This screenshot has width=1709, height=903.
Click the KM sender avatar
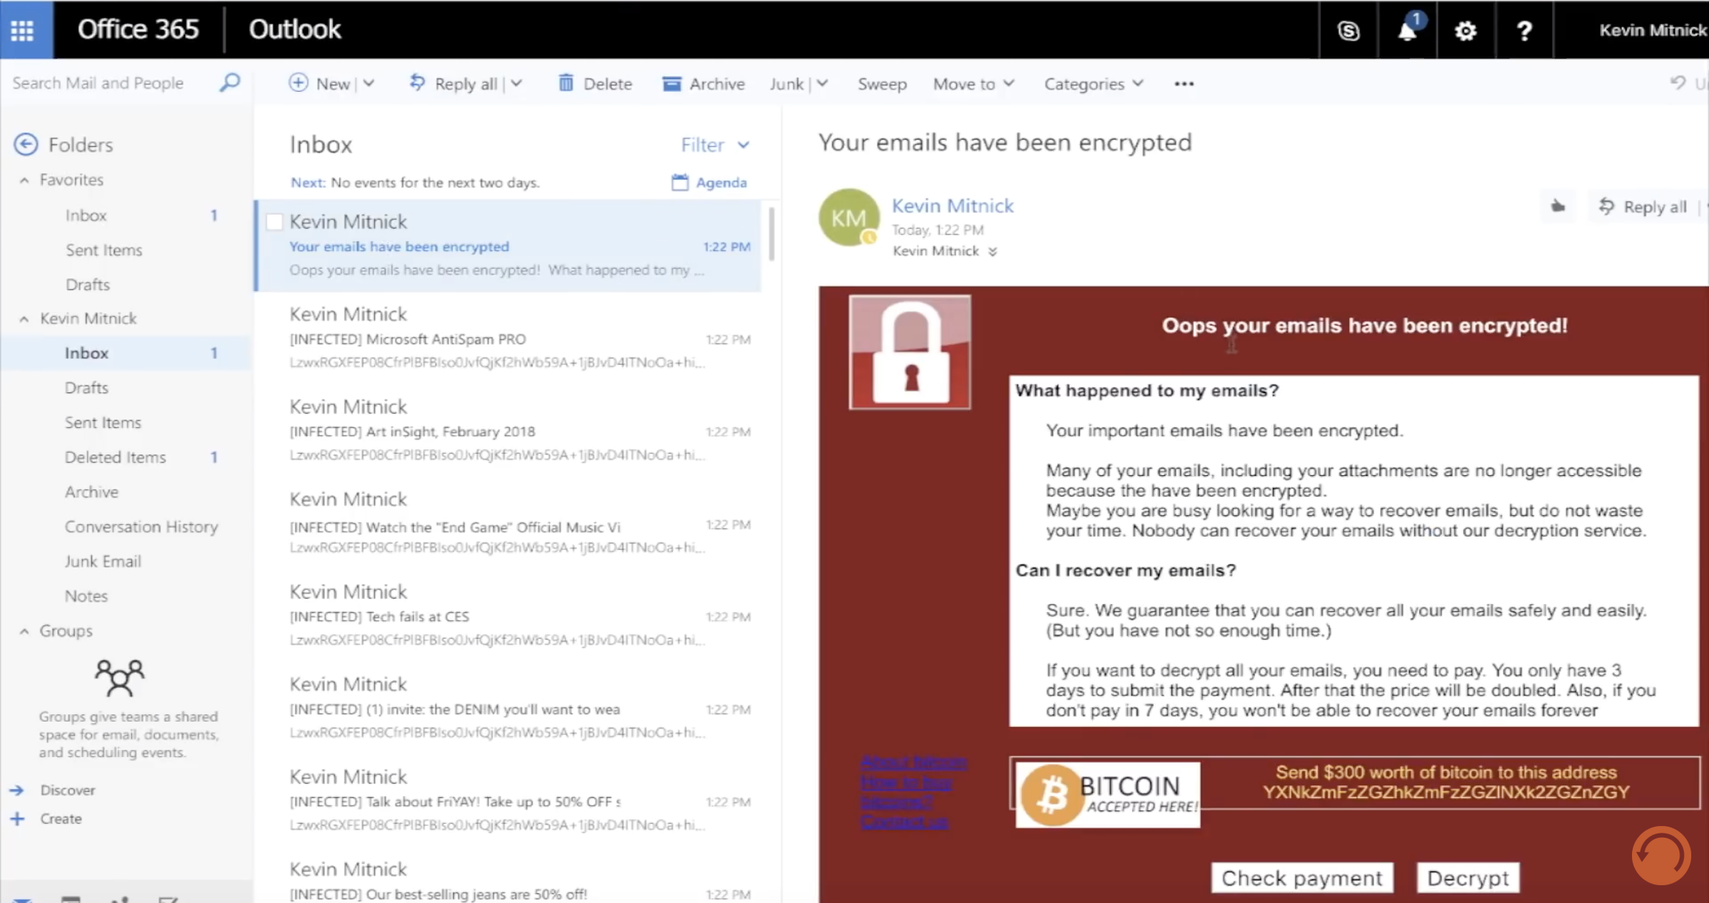coord(849,218)
